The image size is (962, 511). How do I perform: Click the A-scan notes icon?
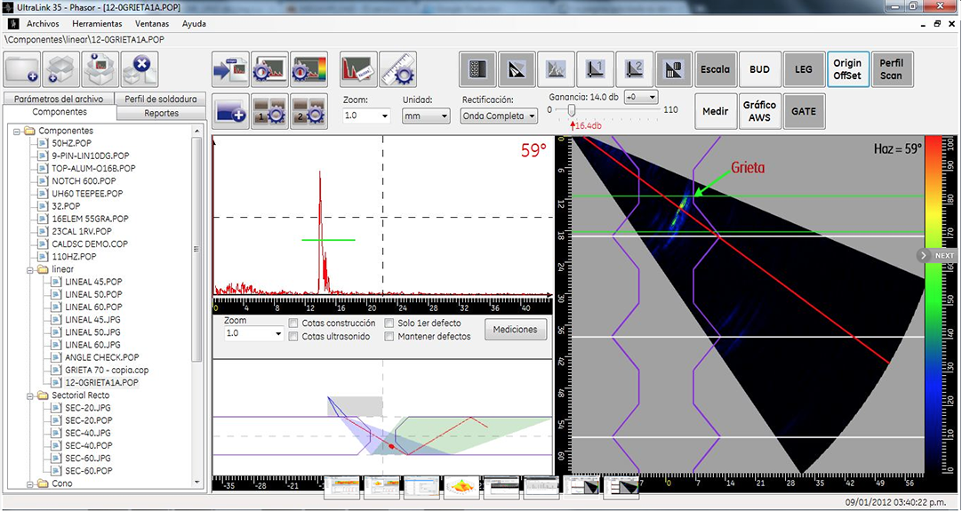[x=358, y=69]
